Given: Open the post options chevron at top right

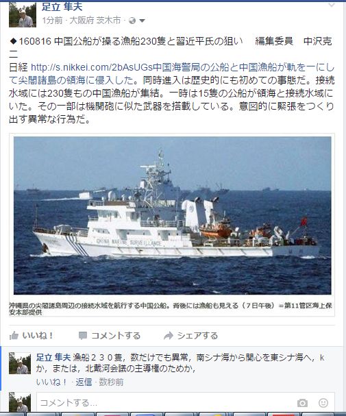Looking at the screenshot, I should point(332,5).
